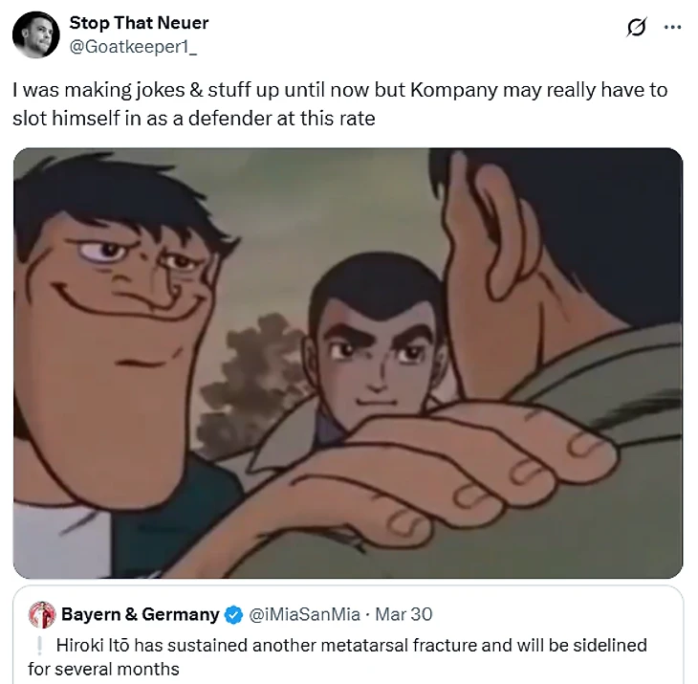
Task: Open Stop That Neuer's profile avatar
Action: (x=36, y=34)
